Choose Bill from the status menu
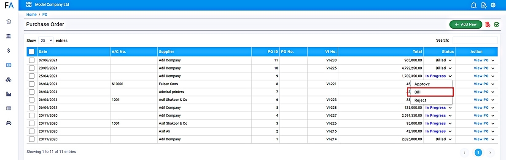This screenshot has height=160, width=506. pos(431,92)
